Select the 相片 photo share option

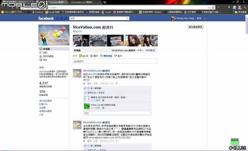(x=94, y=56)
